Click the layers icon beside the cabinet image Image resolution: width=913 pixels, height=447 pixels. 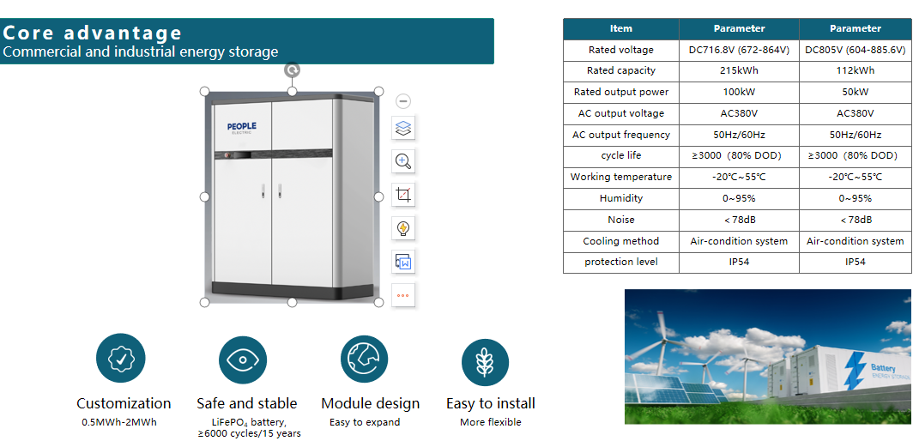[403, 129]
